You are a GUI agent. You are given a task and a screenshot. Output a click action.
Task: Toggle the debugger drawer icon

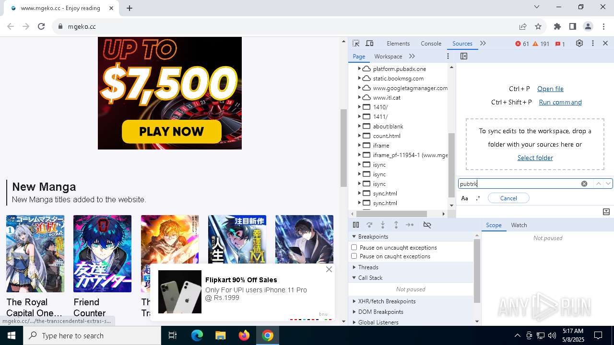point(606,211)
